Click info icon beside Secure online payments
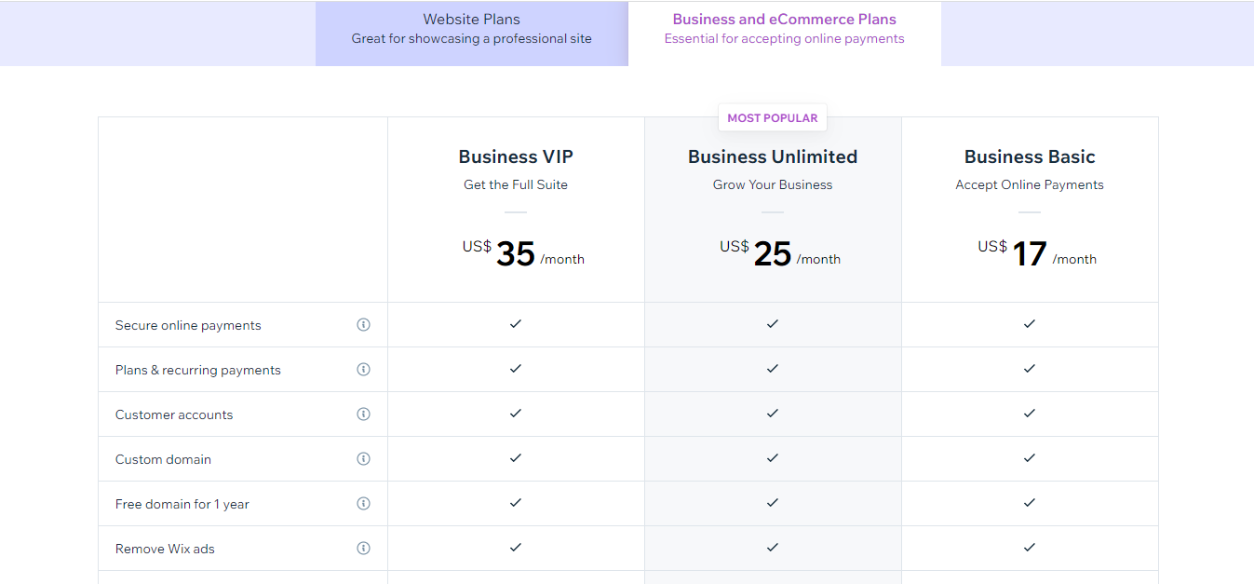The width and height of the screenshot is (1254, 584). coord(363,325)
